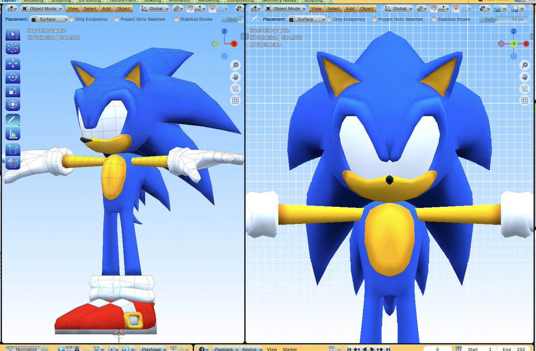Screen dimensions: 536x351
Task: Open pivot point dropdown in right viewport header
Action: tap(422, 8)
